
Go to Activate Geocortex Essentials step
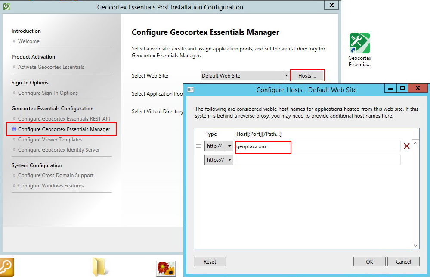tap(51, 67)
